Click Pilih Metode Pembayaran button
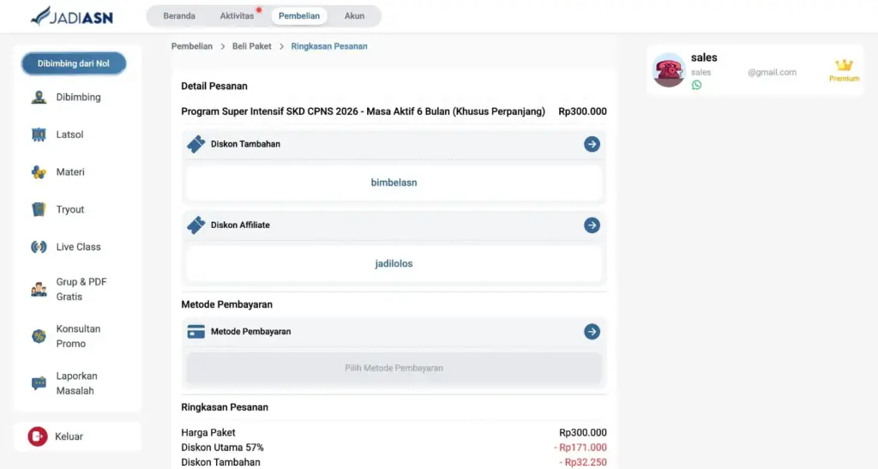Image resolution: width=878 pixels, height=469 pixels. click(x=394, y=368)
